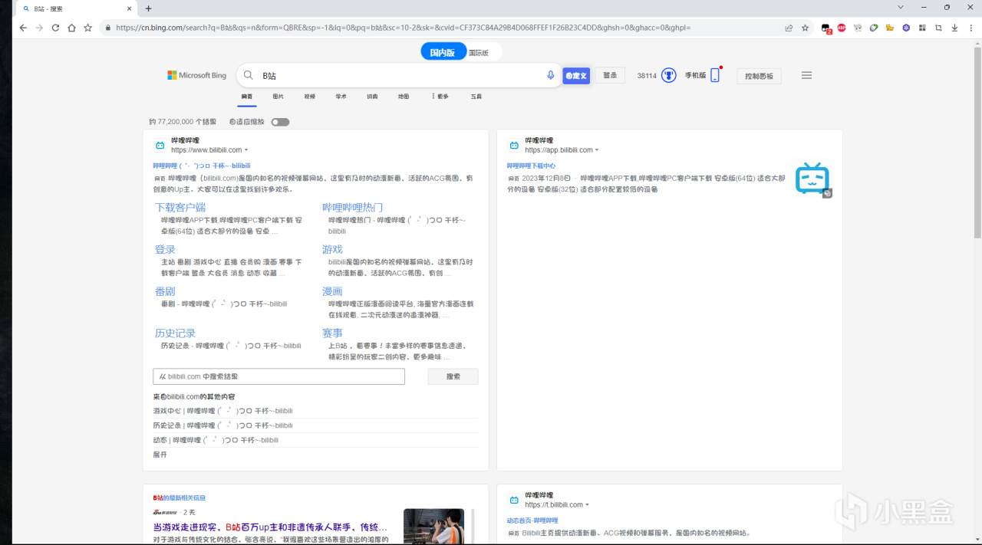Image resolution: width=982 pixels, height=545 pixels.
Task: Open the 登录 sitelink under bilibili result
Action: tap(165, 249)
